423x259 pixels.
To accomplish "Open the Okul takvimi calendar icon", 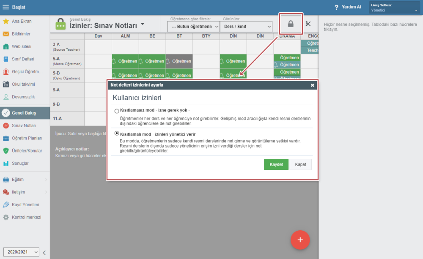I will [5, 84].
